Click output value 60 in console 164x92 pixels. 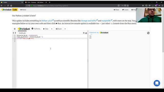pos(90,38)
